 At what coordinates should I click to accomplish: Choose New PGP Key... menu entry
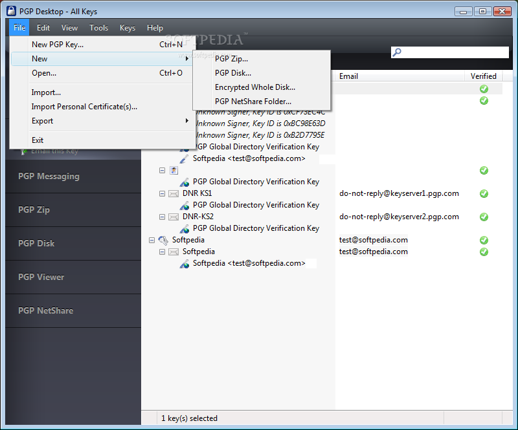(x=102, y=45)
